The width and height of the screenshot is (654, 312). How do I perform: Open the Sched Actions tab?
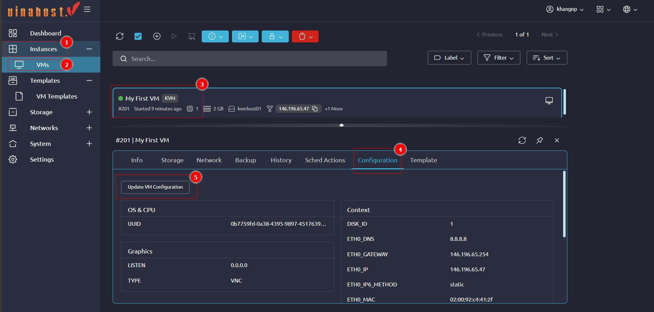325,160
